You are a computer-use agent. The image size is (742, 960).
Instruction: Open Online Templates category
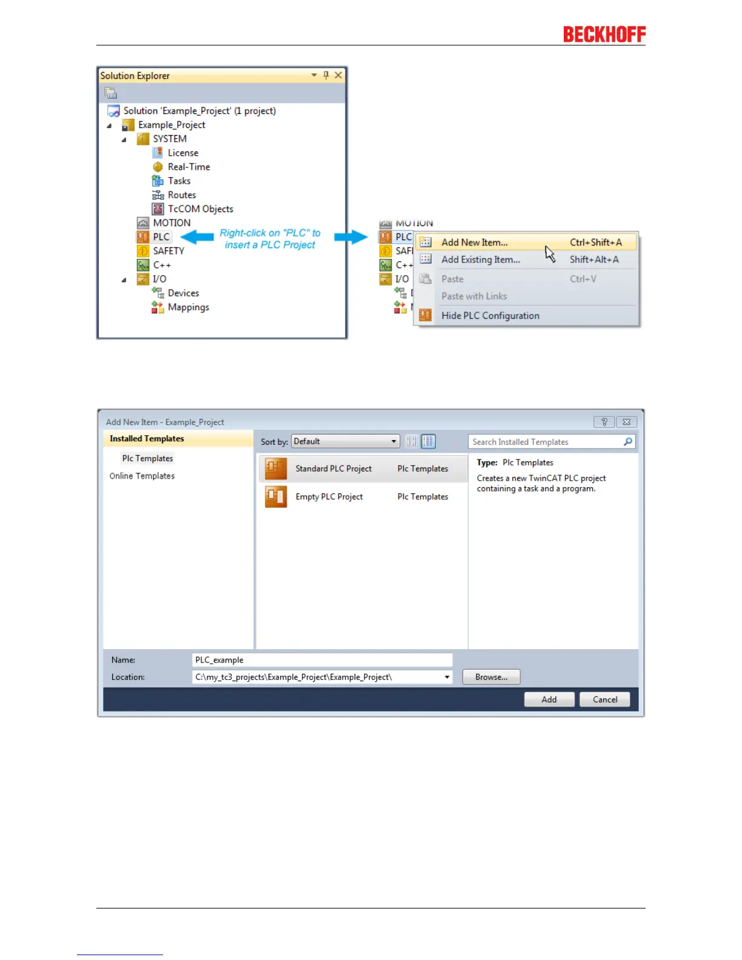[x=142, y=476]
